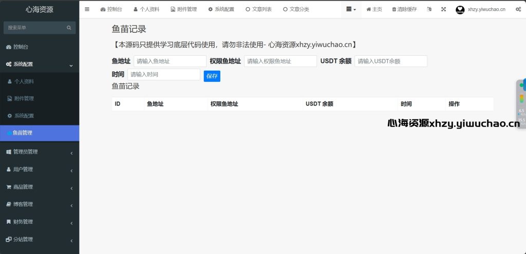Screen dimensions: 526x254
Task: Click the 商品管理 cart icon
Action: coord(9,187)
